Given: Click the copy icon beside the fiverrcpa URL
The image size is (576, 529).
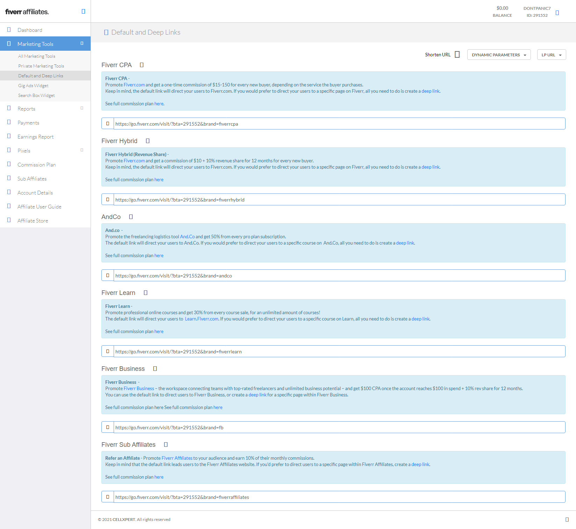Looking at the screenshot, I should coord(108,124).
